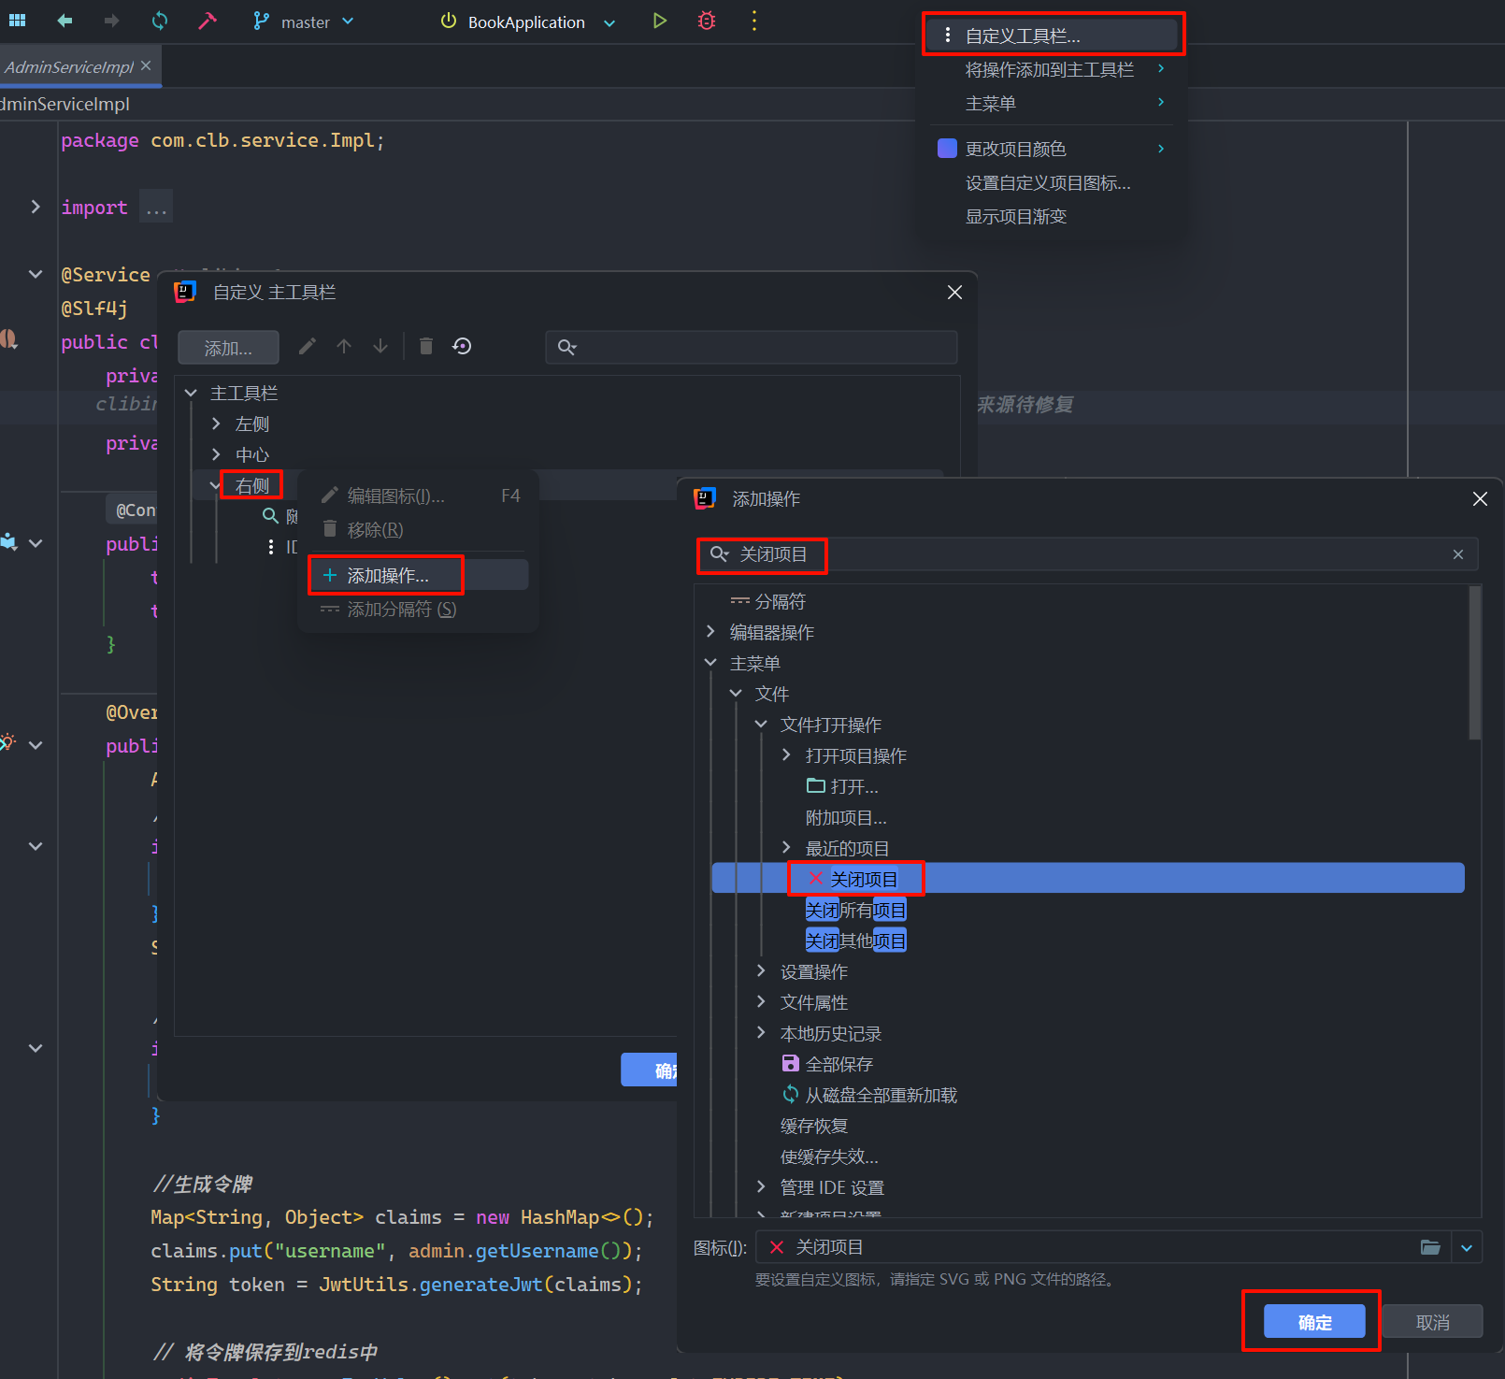Select 添加操作... in the context menu
This screenshot has height=1379, width=1505.
tap(387, 576)
